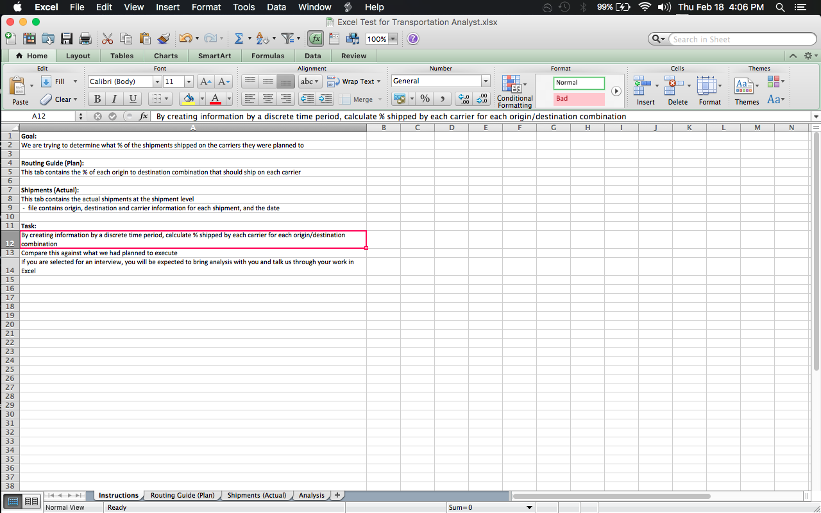Increase decimal places button
The width and height of the screenshot is (821, 513).
click(x=464, y=99)
